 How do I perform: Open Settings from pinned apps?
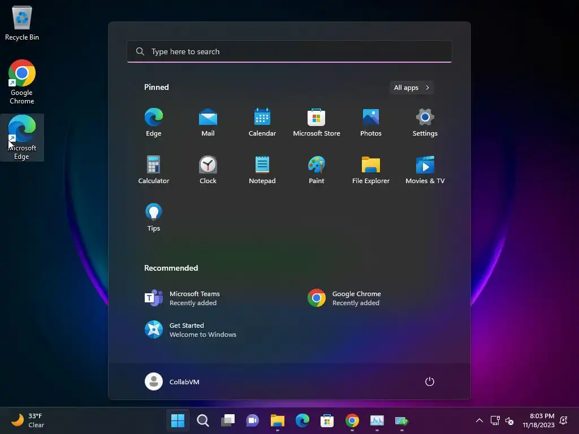pos(425,123)
